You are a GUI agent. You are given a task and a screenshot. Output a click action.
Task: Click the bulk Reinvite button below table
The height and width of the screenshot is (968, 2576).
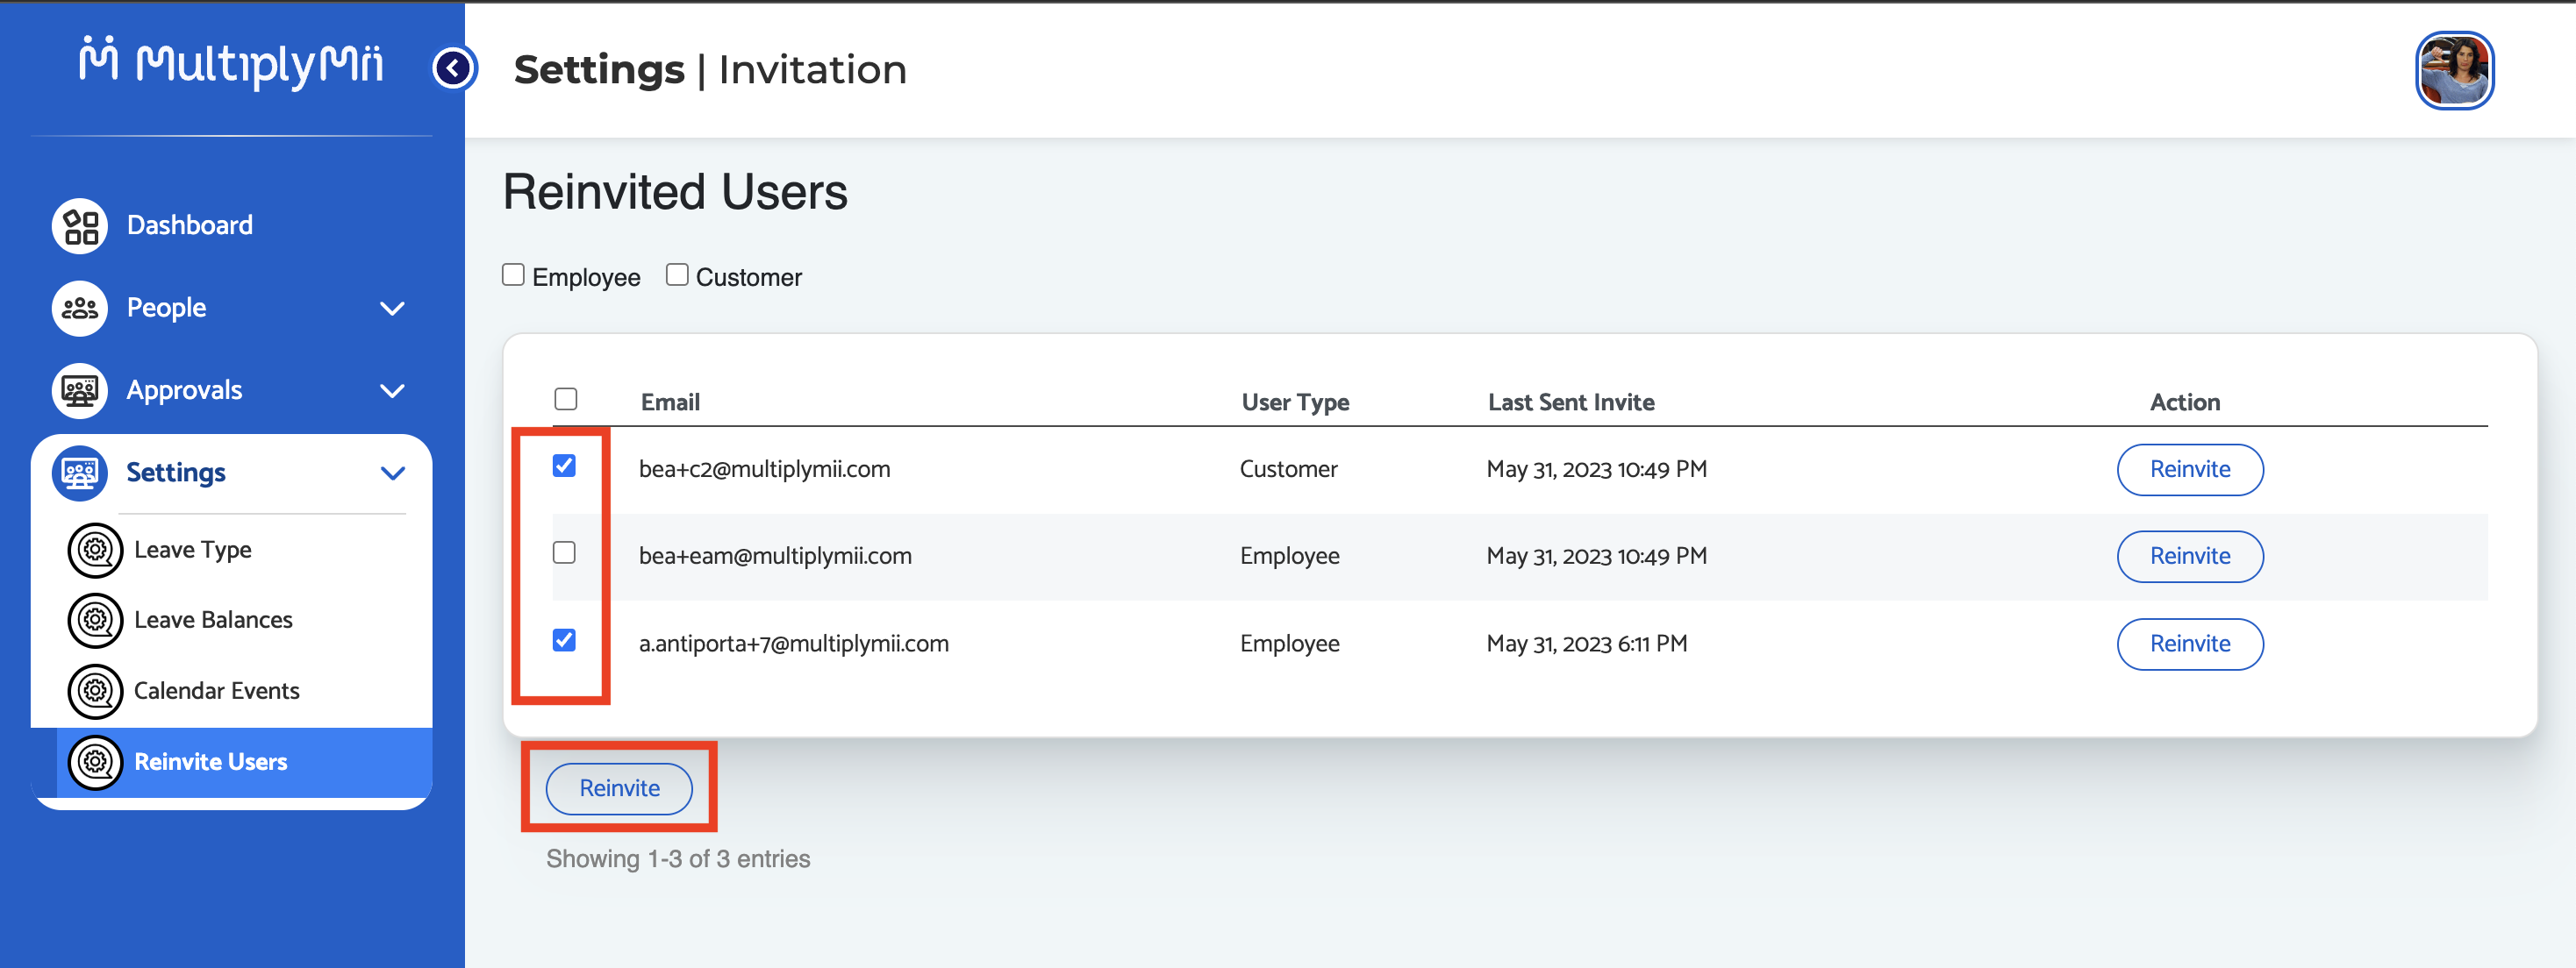tap(619, 788)
